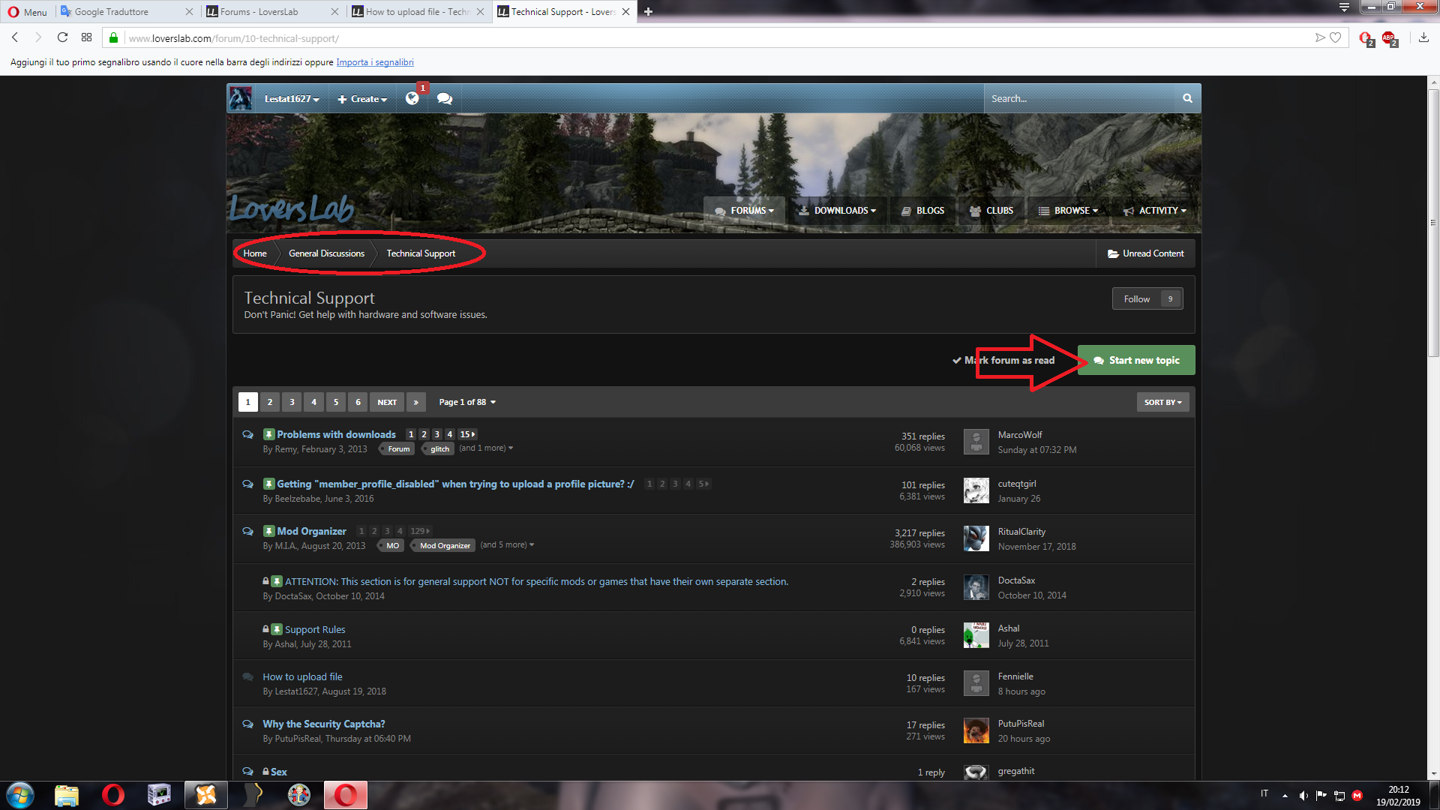
Task: Click the unread icon beside Problems with downloads
Action: coord(247,434)
